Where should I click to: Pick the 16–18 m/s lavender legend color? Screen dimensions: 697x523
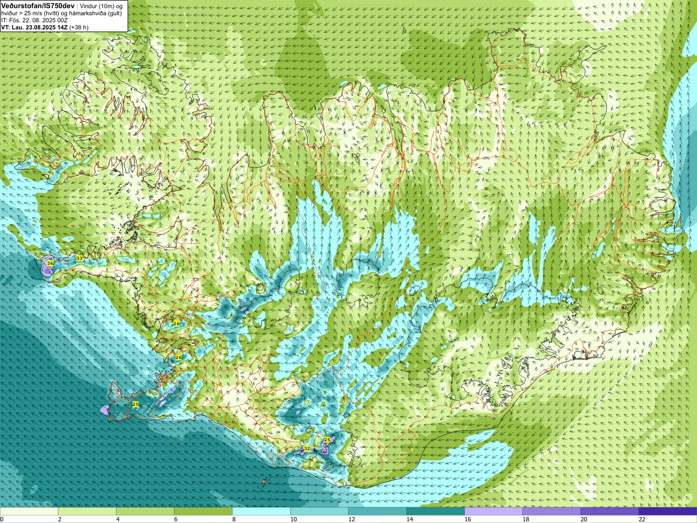[493, 512]
